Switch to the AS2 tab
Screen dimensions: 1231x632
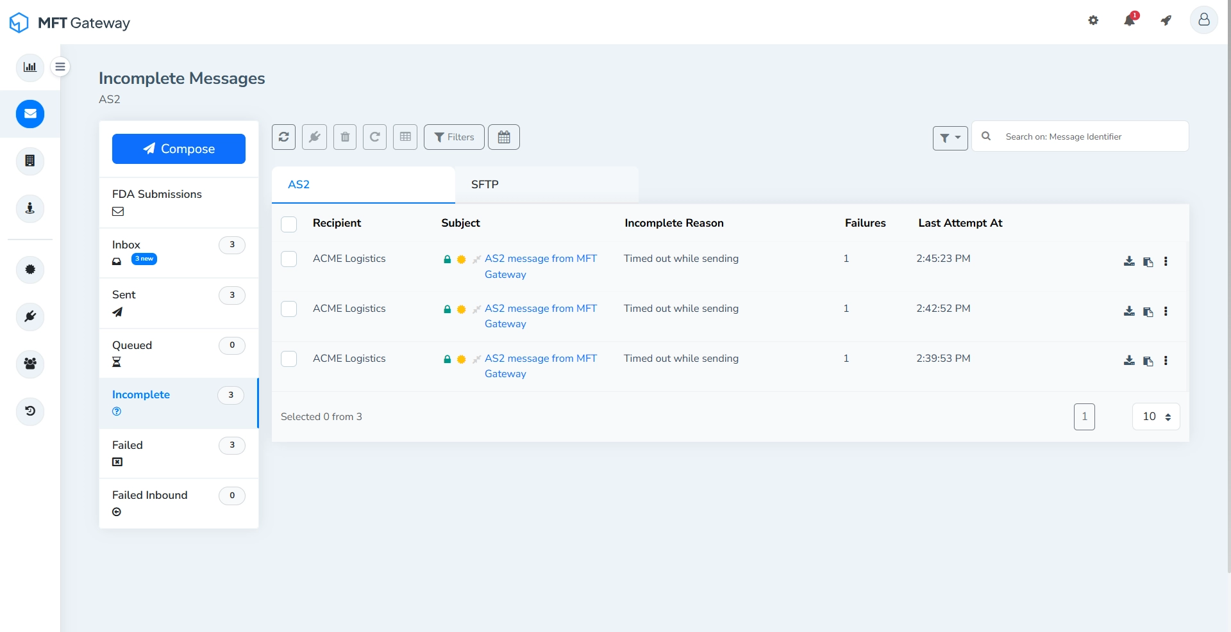[364, 184]
